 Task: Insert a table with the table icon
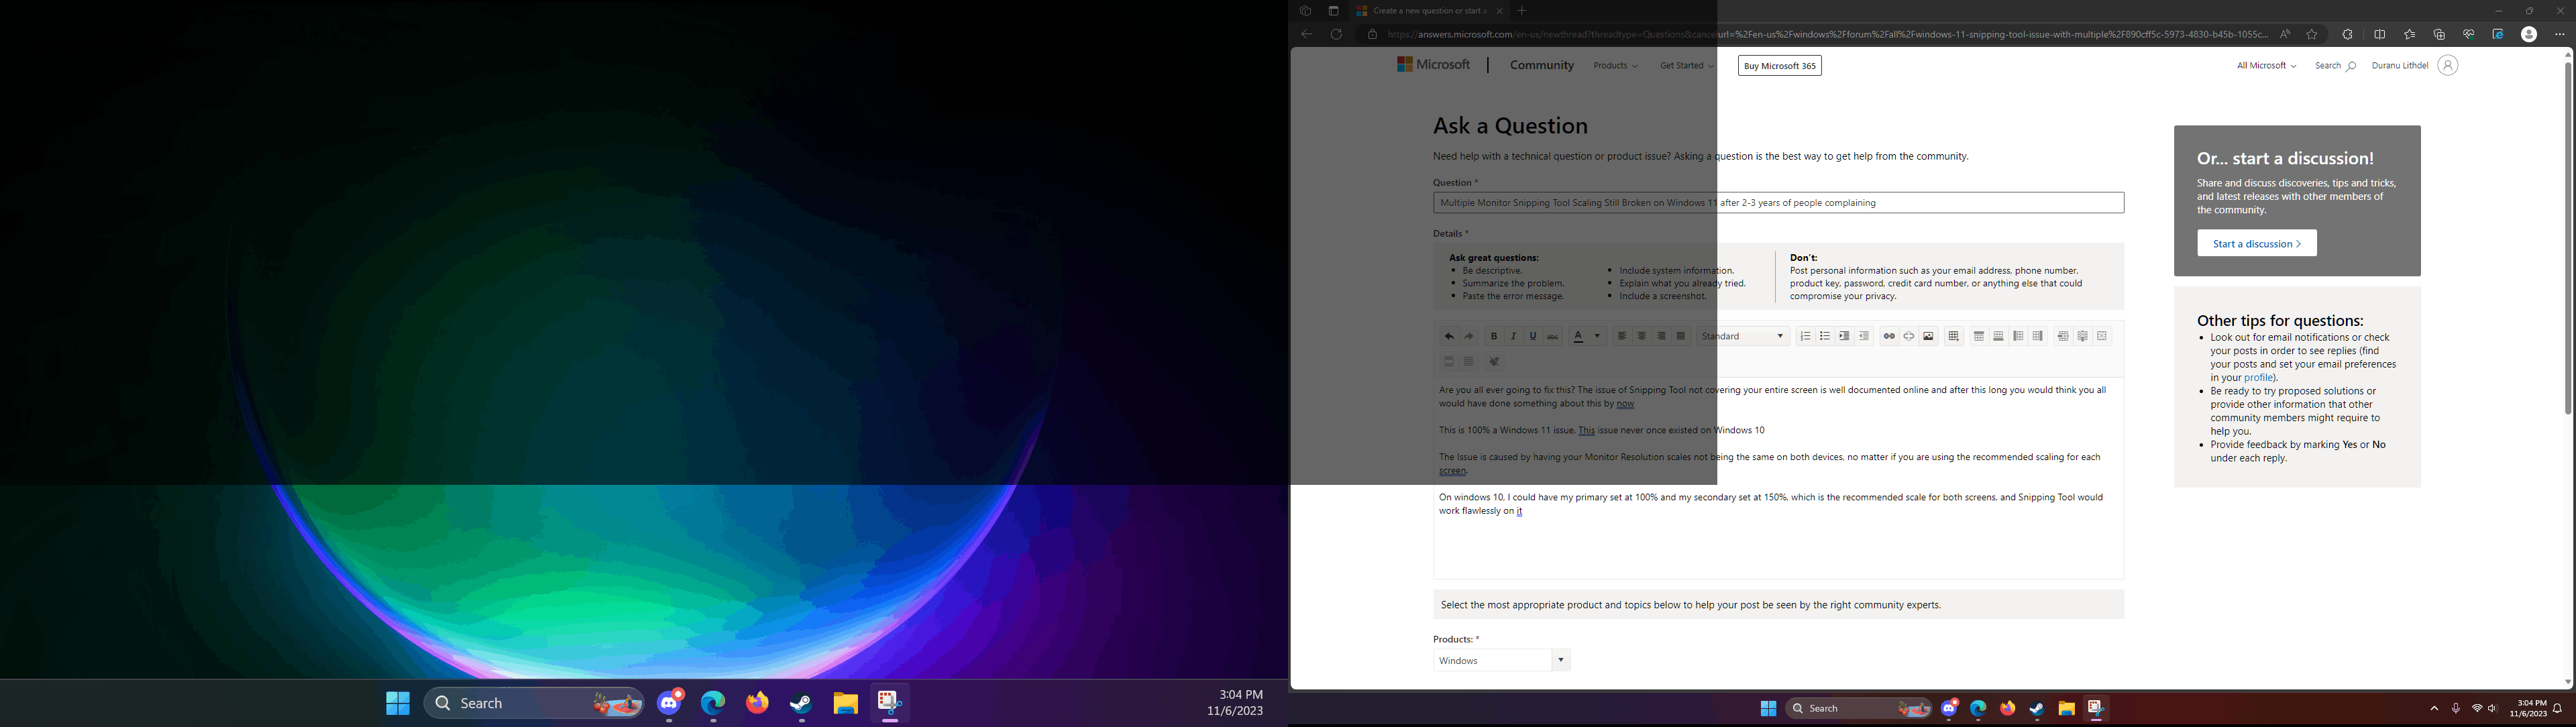pos(1953,336)
